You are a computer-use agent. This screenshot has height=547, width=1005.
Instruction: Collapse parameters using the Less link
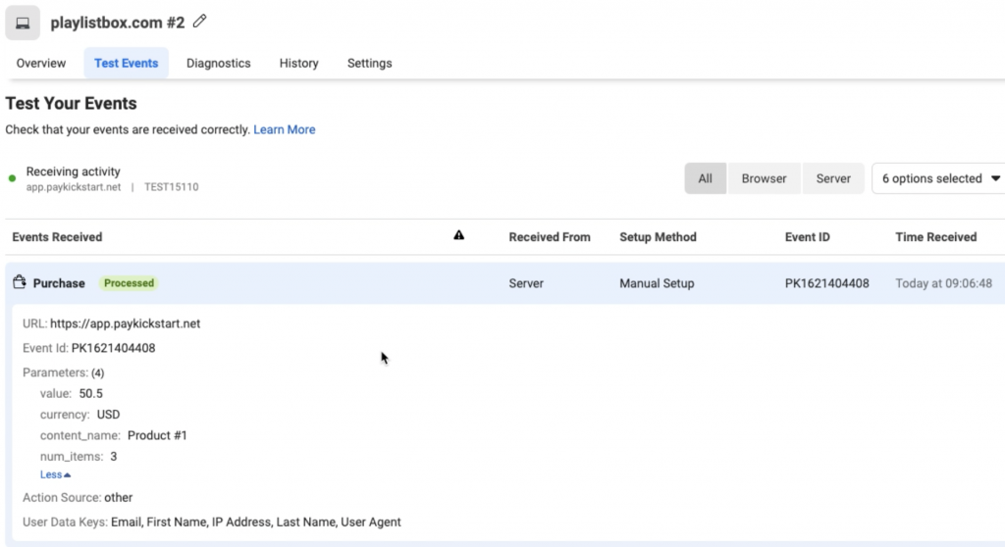click(55, 475)
